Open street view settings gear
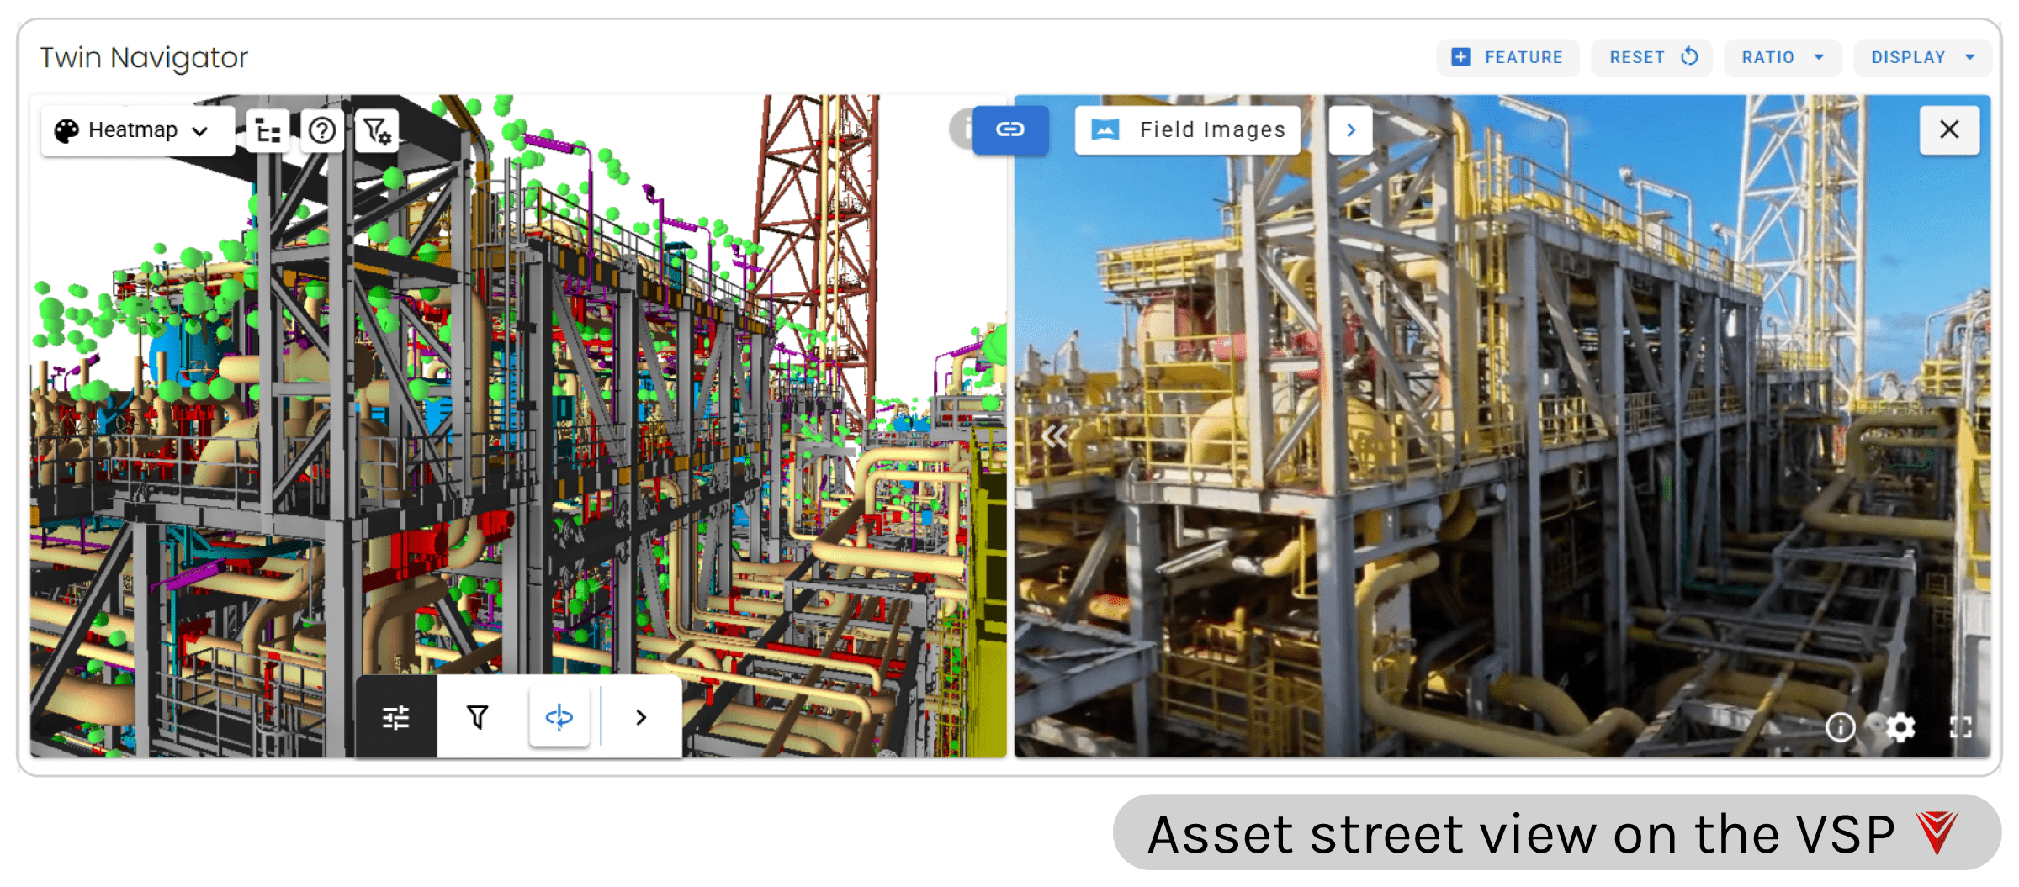Screen dimensions: 2019x887 pos(1901,727)
